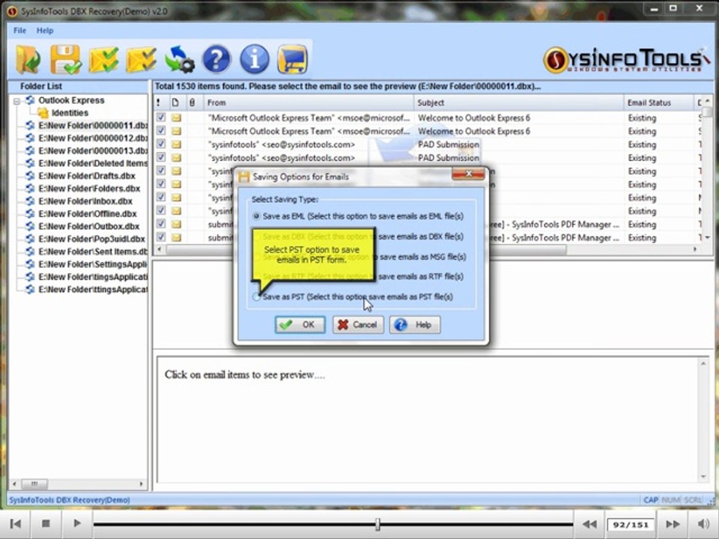Toggle checkbox of second PAD Submission email
This screenshot has width=719, height=539.
[161, 157]
